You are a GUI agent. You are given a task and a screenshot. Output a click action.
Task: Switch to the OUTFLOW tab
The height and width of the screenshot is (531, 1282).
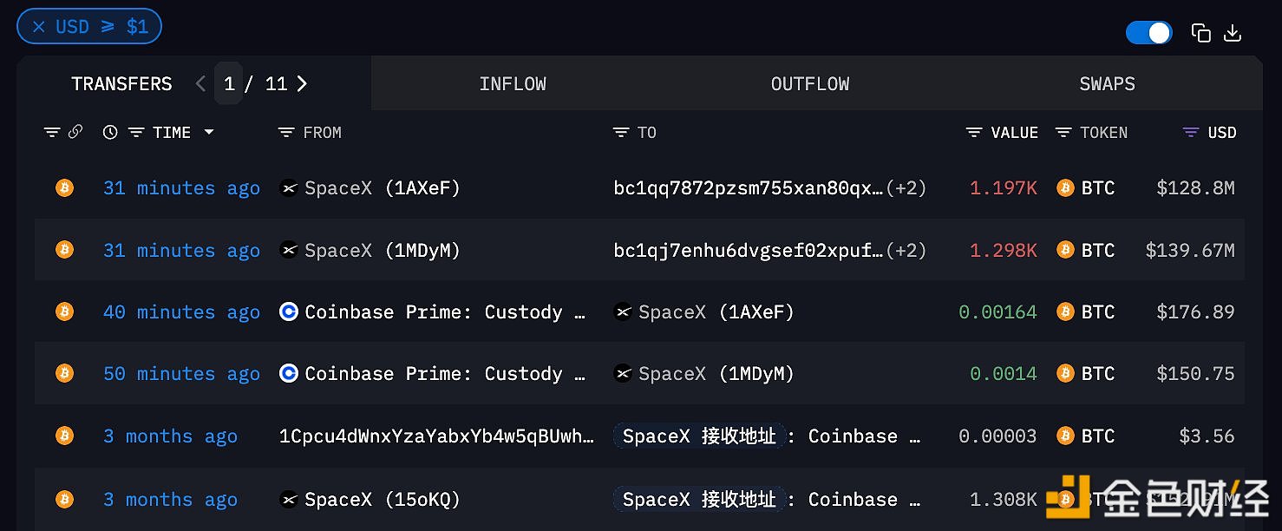pyautogui.click(x=810, y=84)
